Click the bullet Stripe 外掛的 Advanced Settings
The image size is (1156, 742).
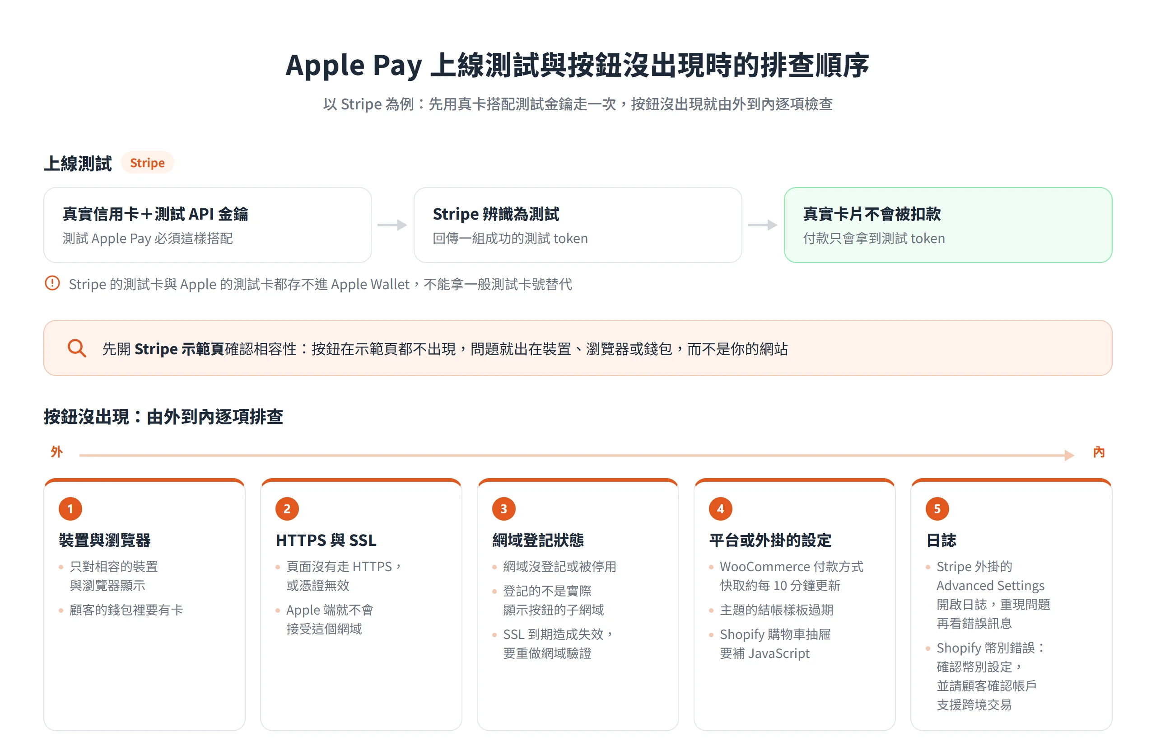point(993,595)
